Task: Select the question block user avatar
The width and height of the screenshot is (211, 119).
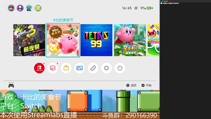Action: pos(38,8)
